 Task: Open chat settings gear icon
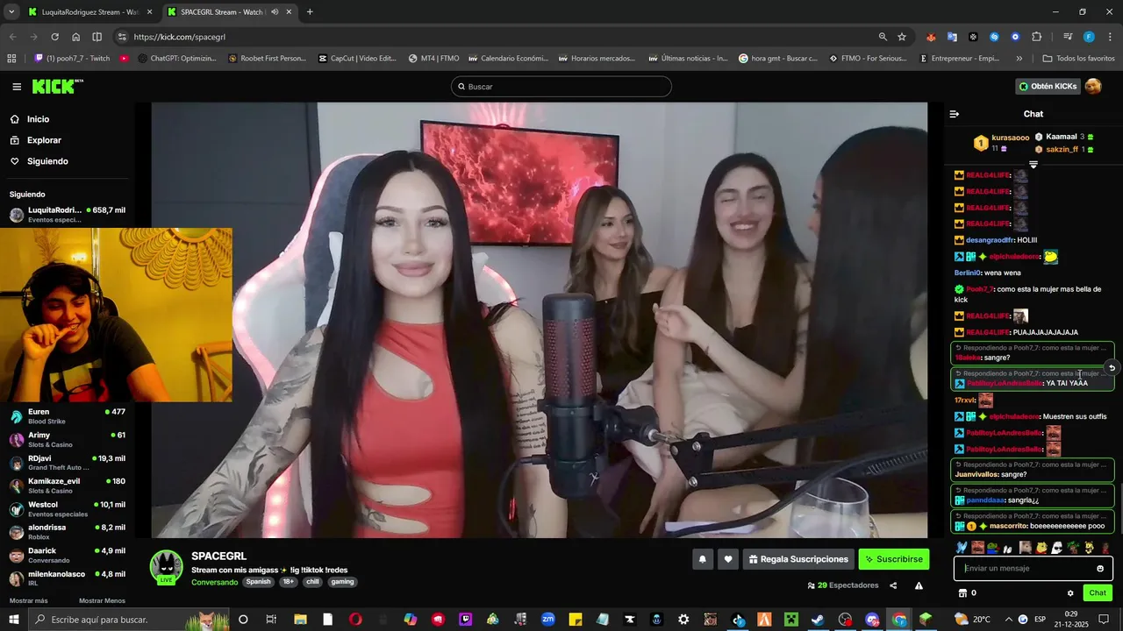coord(1070,593)
